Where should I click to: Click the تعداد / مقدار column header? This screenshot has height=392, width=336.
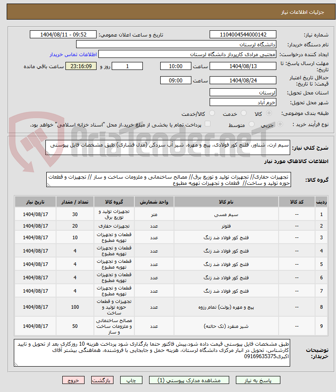(x=75, y=202)
